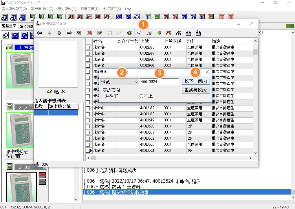Switch to the 監控畫面 tab
The image size is (295, 209).
point(9,26)
